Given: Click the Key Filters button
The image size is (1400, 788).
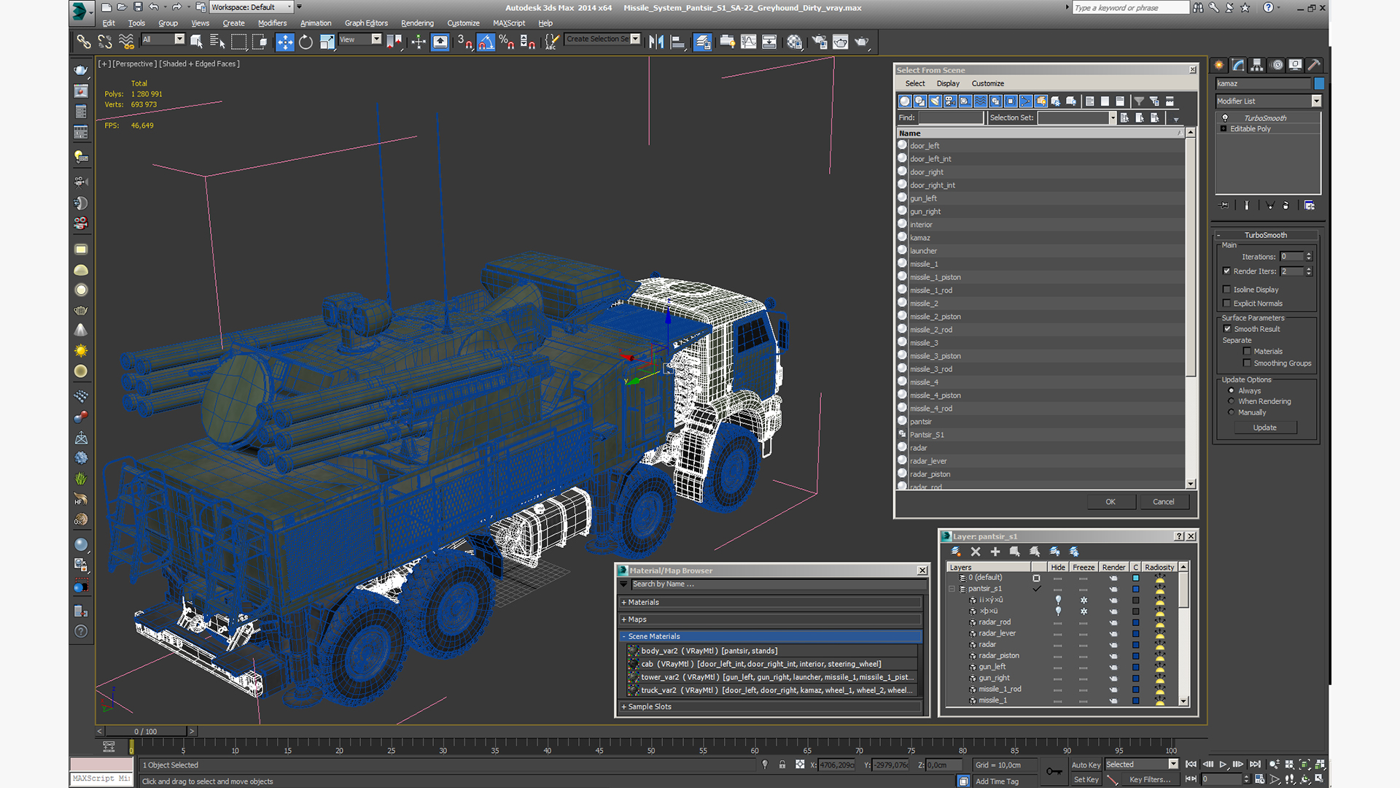Looking at the screenshot, I should point(1150,780).
